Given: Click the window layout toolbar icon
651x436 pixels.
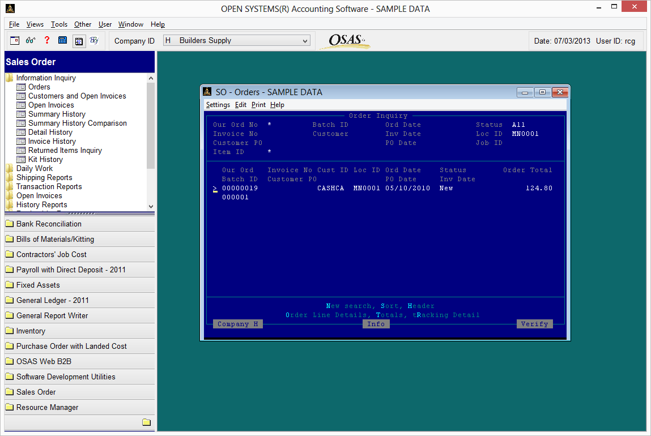Looking at the screenshot, I should tap(15, 40).
